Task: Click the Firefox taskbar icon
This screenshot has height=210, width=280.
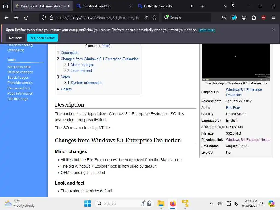Action: pyautogui.click(x=173, y=203)
